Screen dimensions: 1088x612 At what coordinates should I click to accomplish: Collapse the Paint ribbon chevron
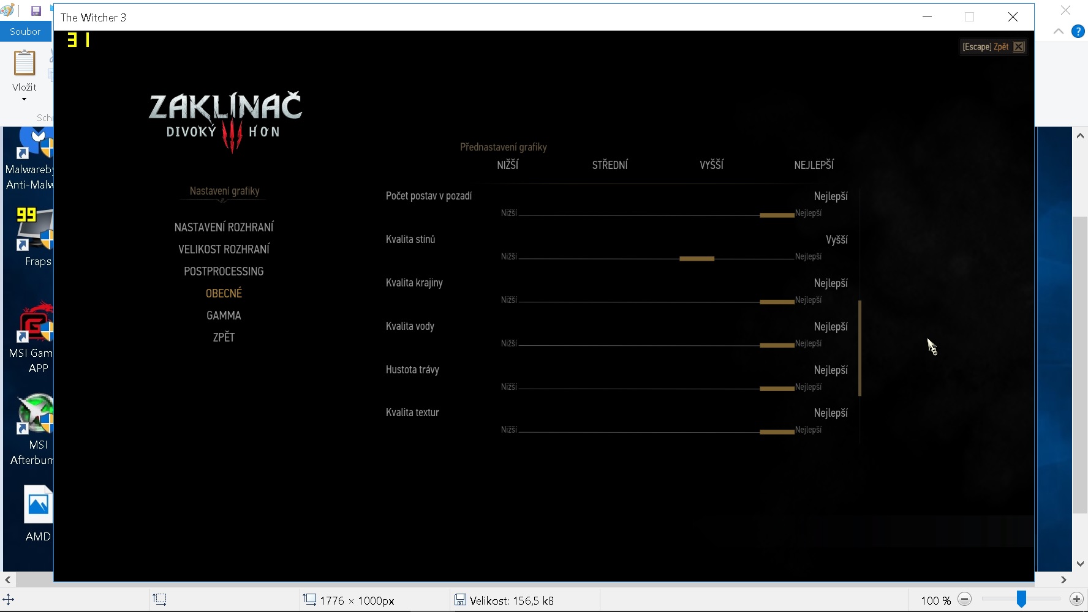tap(1059, 31)
